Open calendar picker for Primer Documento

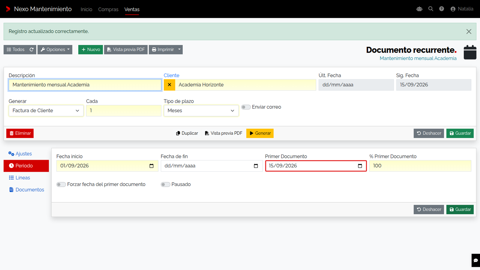pos(360,166)
